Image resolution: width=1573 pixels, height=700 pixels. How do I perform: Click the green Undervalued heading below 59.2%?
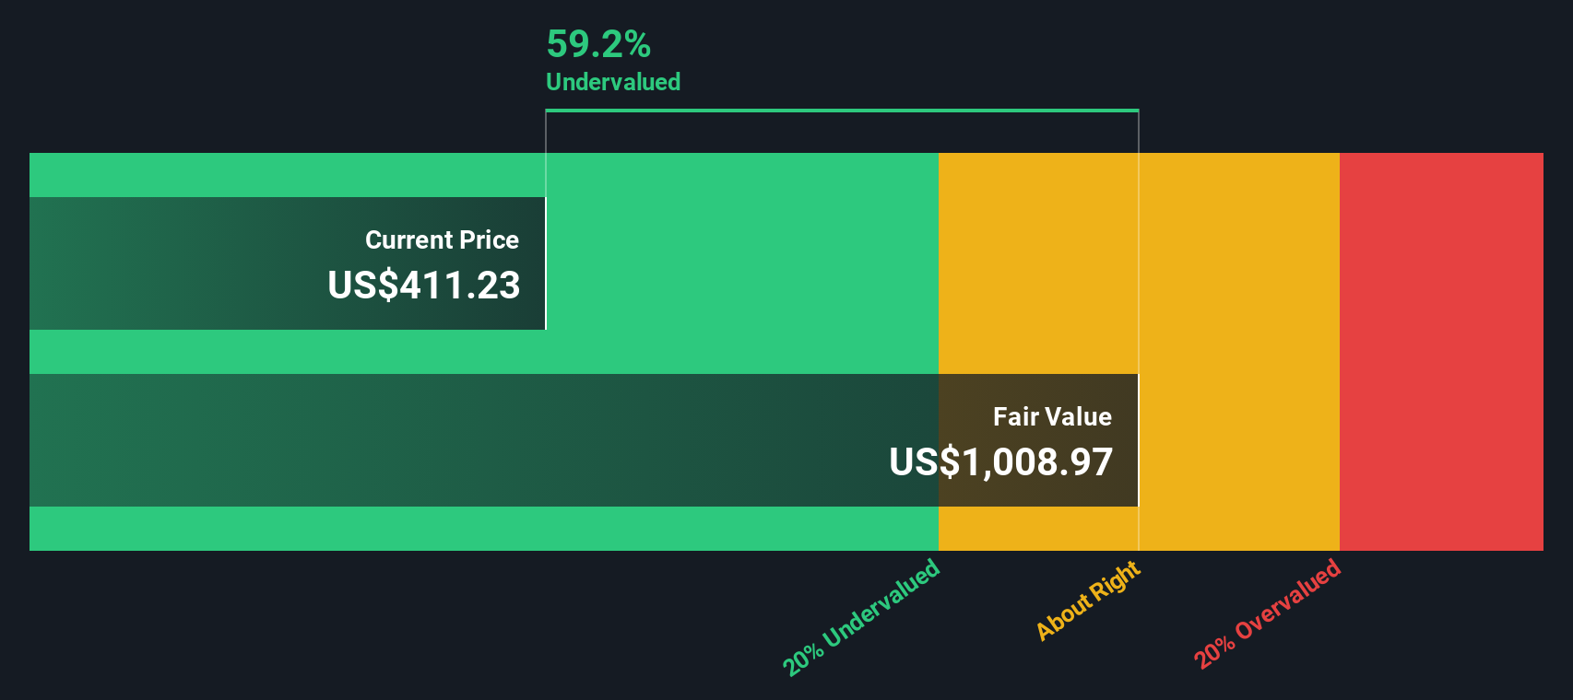click(613, 82)
